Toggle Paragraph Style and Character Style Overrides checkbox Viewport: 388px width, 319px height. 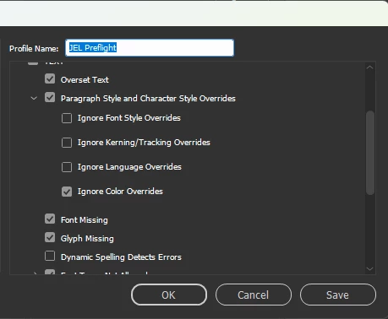pos(50,97)
